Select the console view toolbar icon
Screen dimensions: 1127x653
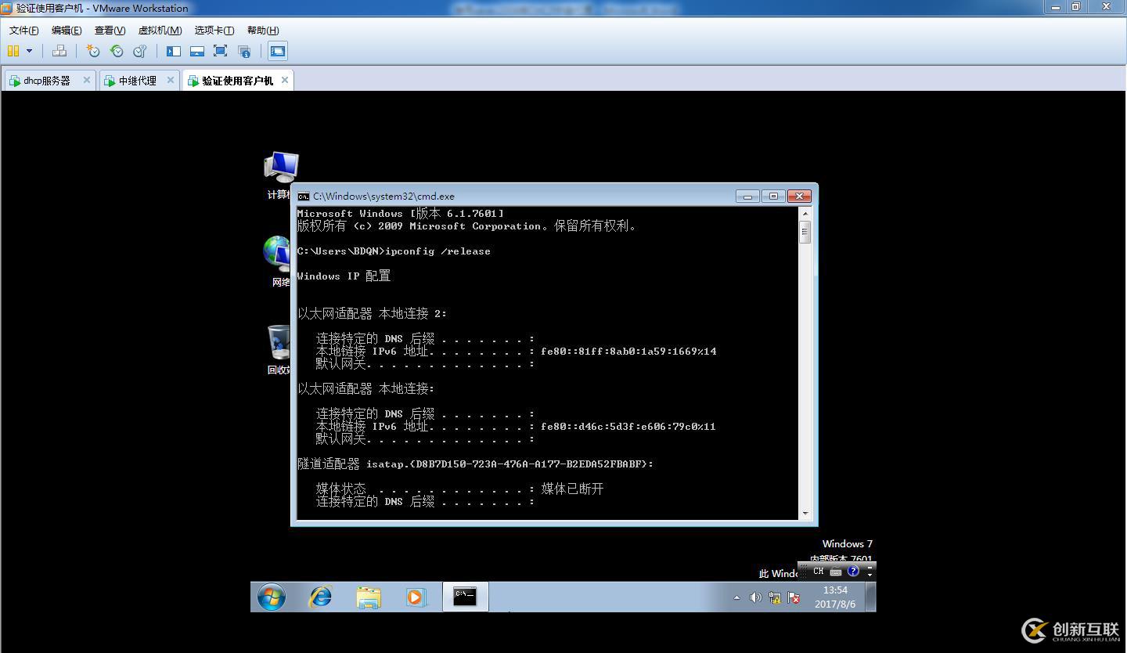point(278,51)
